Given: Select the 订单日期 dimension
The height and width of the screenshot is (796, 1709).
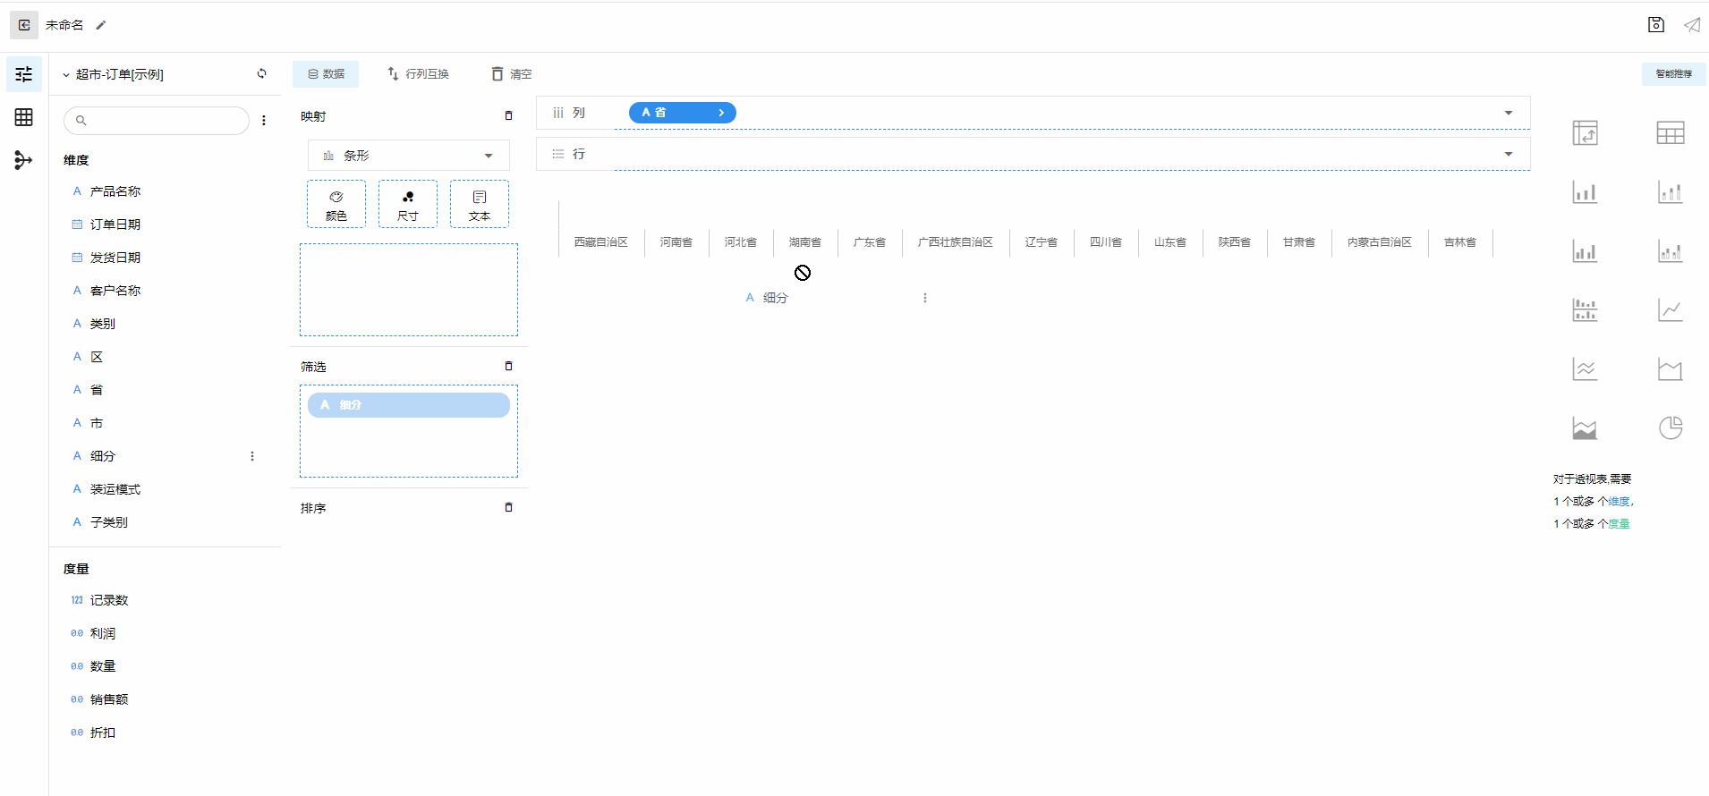Looking at the screenshot, I should tap(115, 224).
